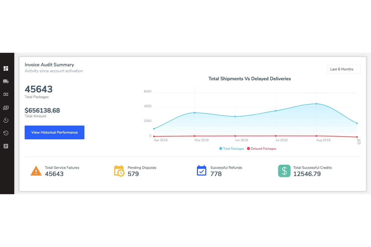The image size is (371, 247).
Task: Click the Aug 2019 blue data point
Action: [316, 104]
